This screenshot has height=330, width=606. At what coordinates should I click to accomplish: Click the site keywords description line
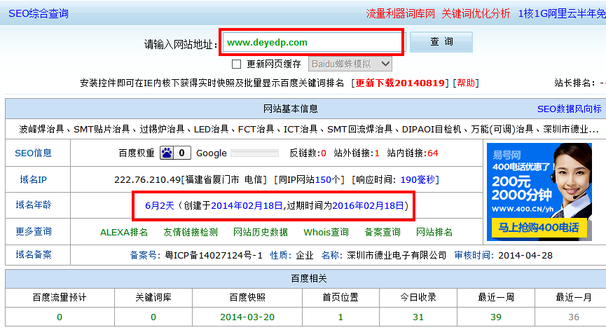click(309, 130)
